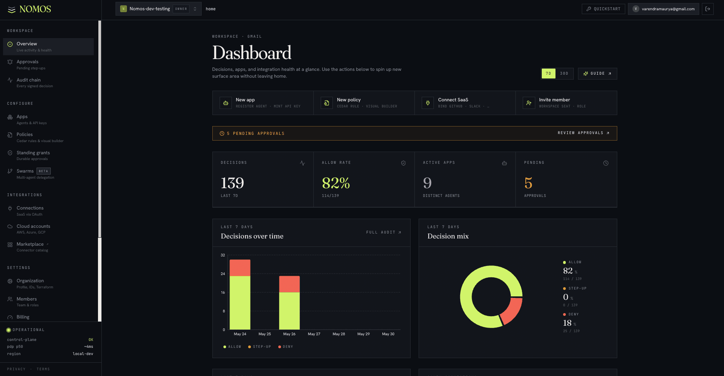
Task: Click the May 24 stacked bar
Action: coord(240,294)
